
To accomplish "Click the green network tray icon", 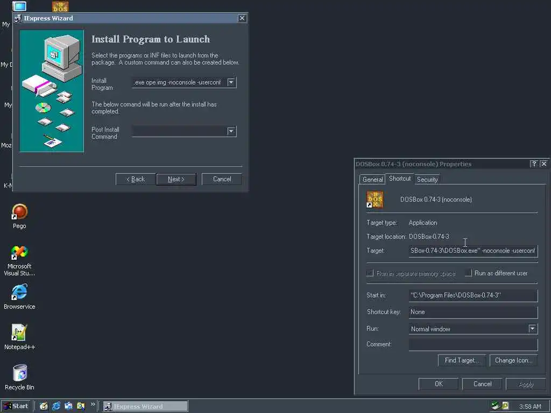I will (496, 406).
